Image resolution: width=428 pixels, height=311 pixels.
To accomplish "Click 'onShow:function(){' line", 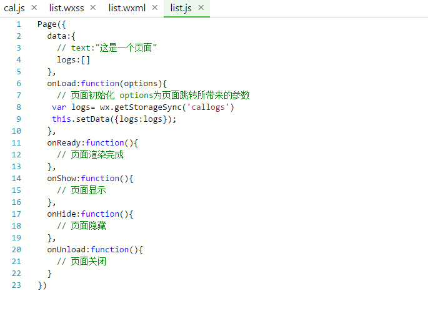I will tap(90, 179).
